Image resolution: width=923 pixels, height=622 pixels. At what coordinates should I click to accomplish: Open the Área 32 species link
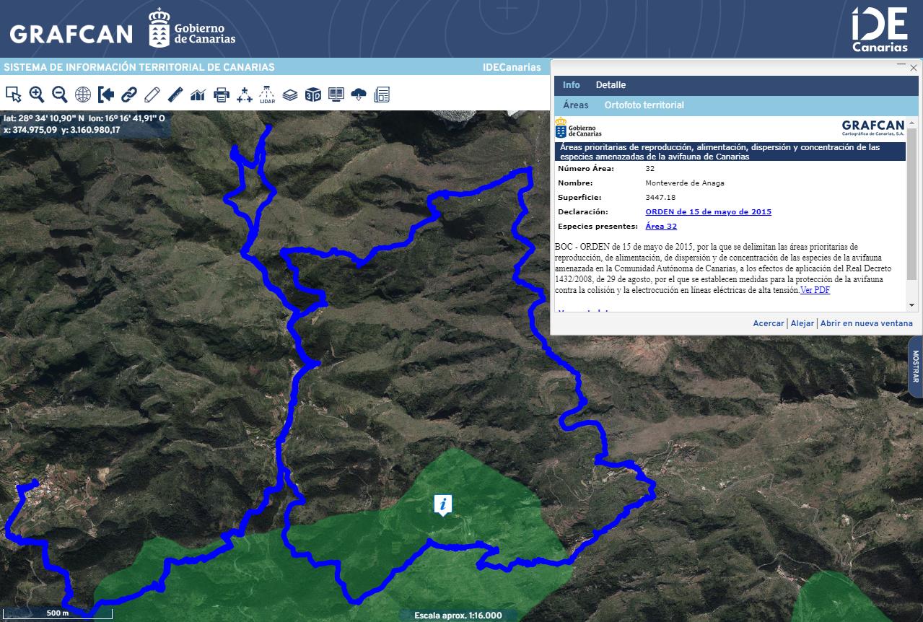coord(661,227)
